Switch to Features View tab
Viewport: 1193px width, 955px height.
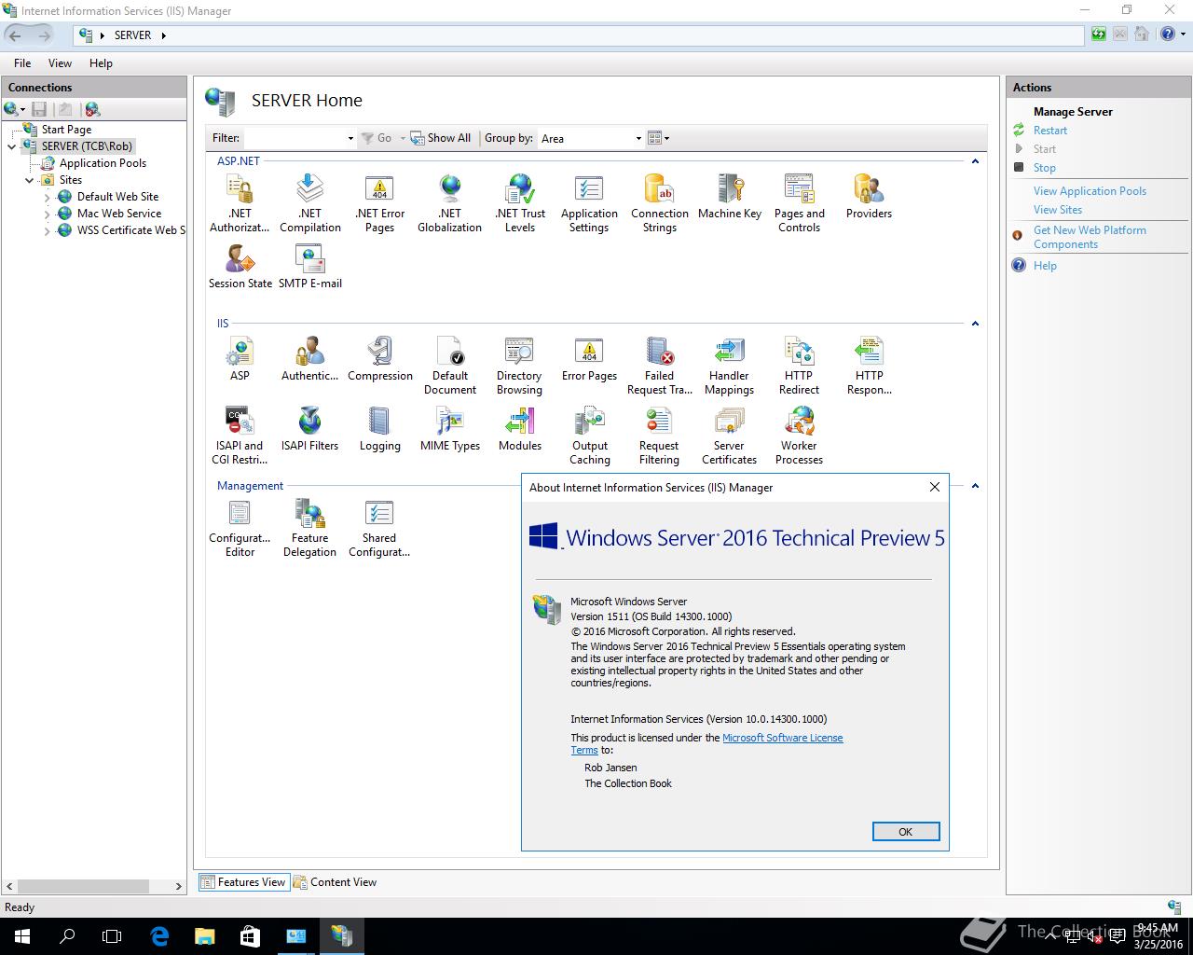(243, 881)
